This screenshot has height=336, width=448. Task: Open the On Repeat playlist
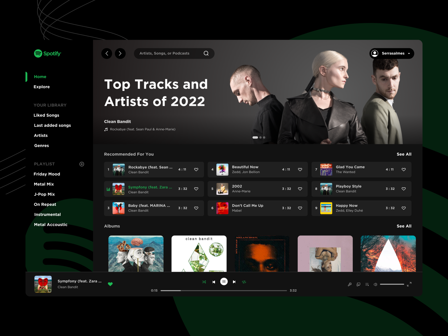point(45,204)
